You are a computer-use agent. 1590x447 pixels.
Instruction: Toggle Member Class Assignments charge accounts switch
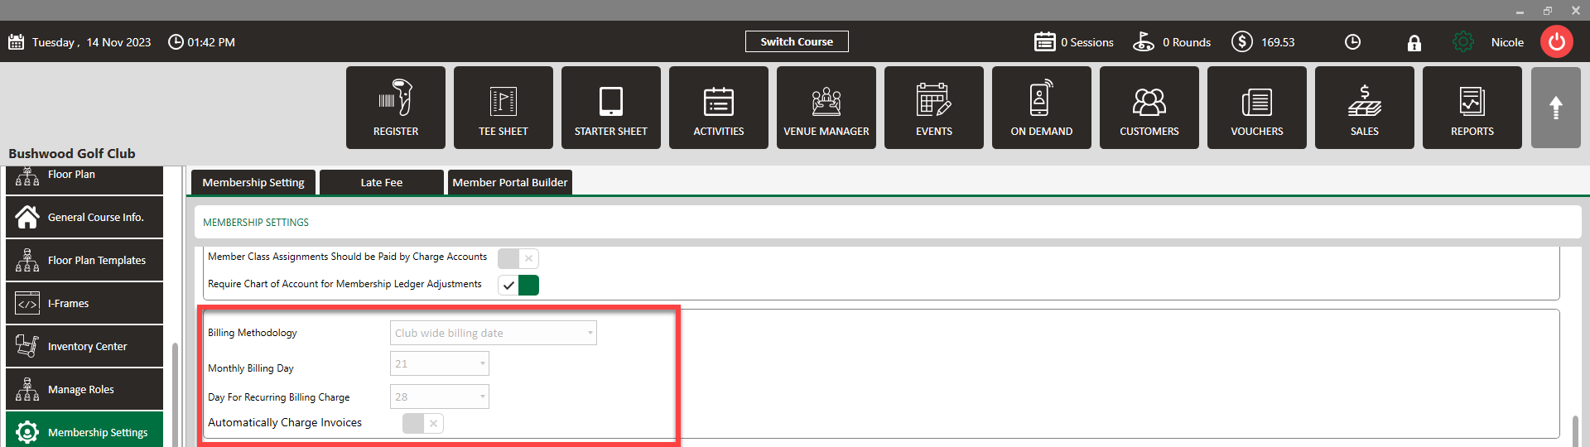pos(518,258)
